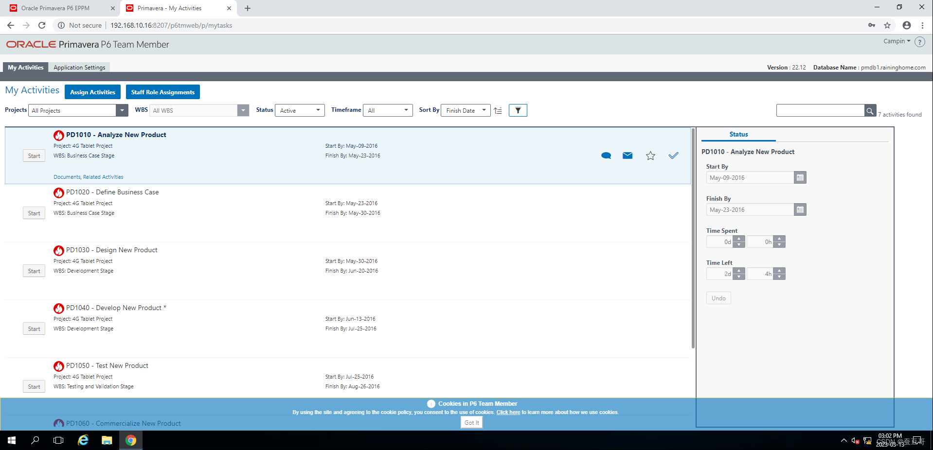Select PD1050 - Test New Product activity
This screenshot has height=450, width=933.
tap(107, 366)
